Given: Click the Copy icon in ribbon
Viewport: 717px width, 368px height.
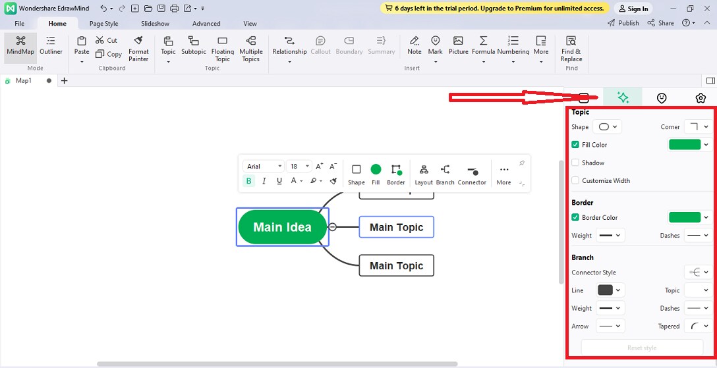Looking at the screenshot, I should (x=100, y=54).
